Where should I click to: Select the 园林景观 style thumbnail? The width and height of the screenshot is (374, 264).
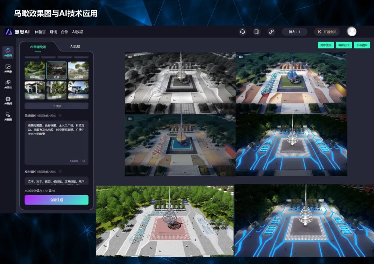[x=35, y=70]
